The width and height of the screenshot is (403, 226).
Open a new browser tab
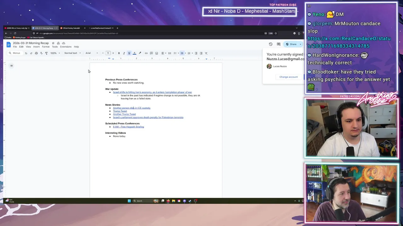click(117, 28)
